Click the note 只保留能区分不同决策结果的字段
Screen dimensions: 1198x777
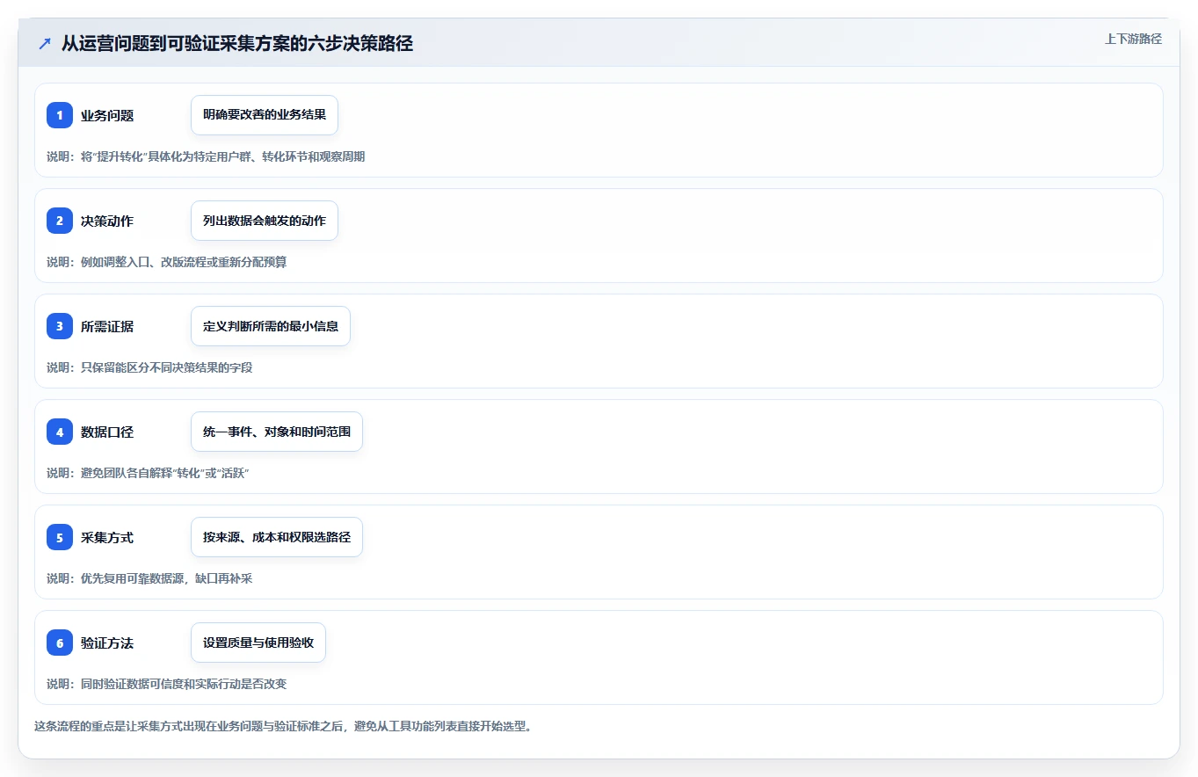click(149, 367)
